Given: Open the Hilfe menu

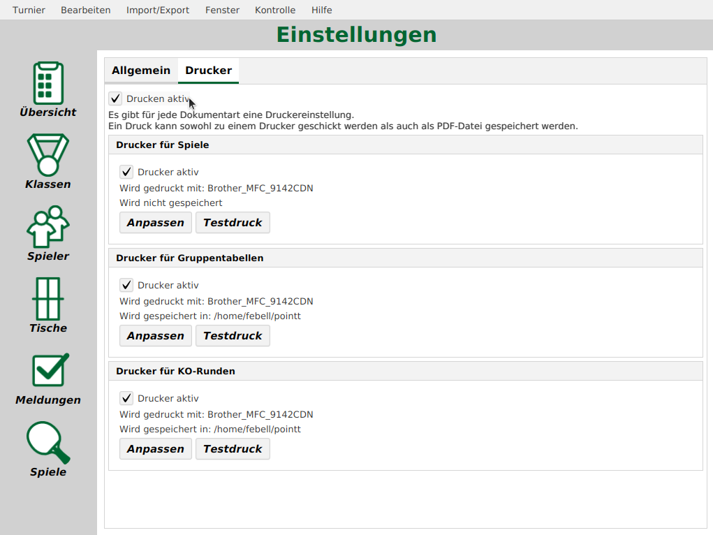Looking at the screenshot, I should tap(321, 10).
